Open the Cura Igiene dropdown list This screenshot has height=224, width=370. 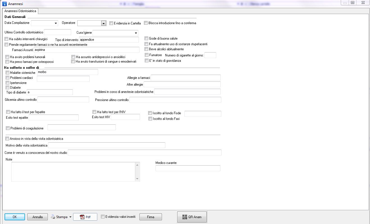click(x=136, y=33)
